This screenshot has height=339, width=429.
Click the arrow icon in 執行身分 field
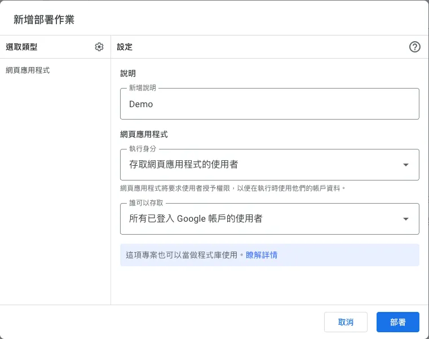click(x=405, y=165)
